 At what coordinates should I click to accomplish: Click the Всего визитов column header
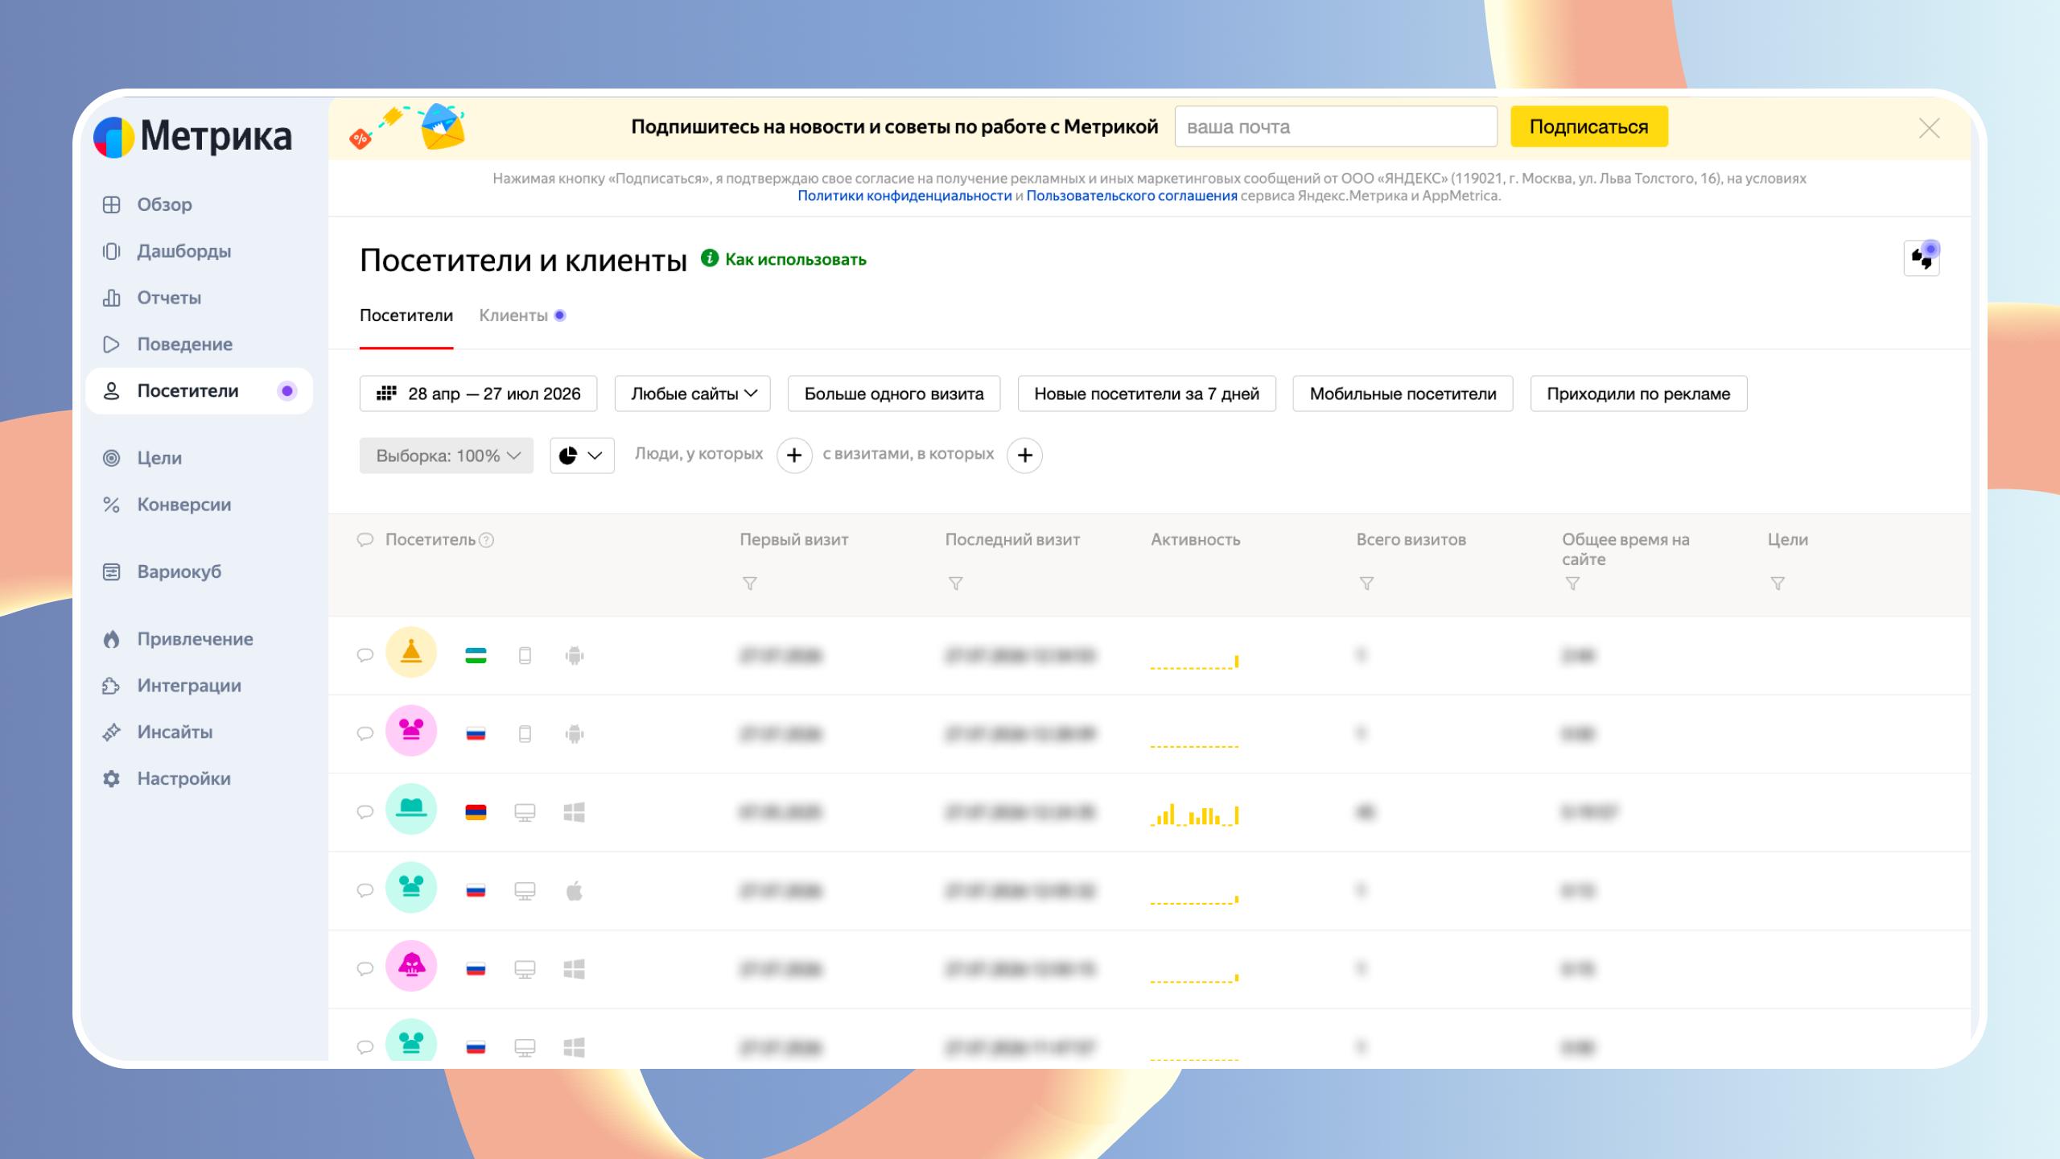click(x=1411, y=540)
